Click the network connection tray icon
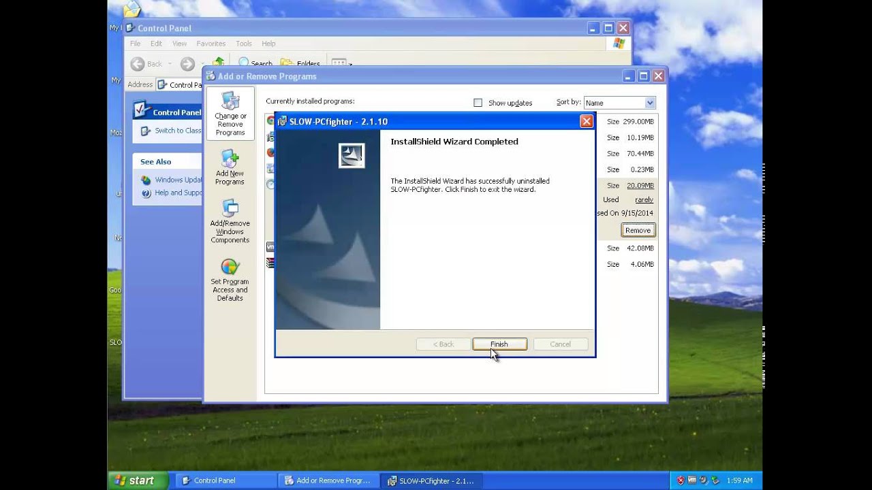This screenshot has width=872, height=490. [x=714, y=480]
